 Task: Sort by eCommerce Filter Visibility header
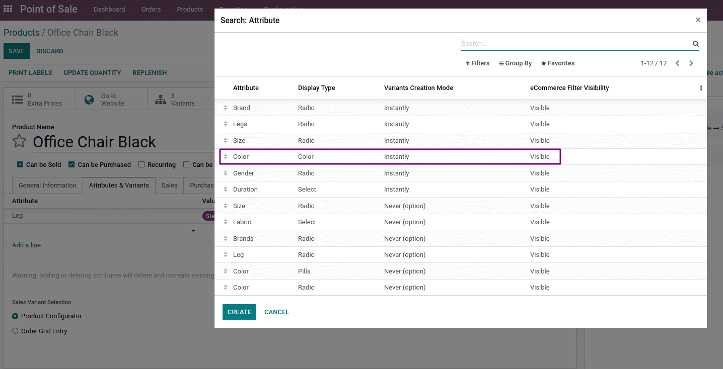[x=569, y=88]
